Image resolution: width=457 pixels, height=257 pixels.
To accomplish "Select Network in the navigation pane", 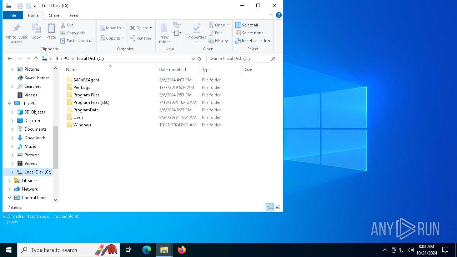I will point(30,189).
